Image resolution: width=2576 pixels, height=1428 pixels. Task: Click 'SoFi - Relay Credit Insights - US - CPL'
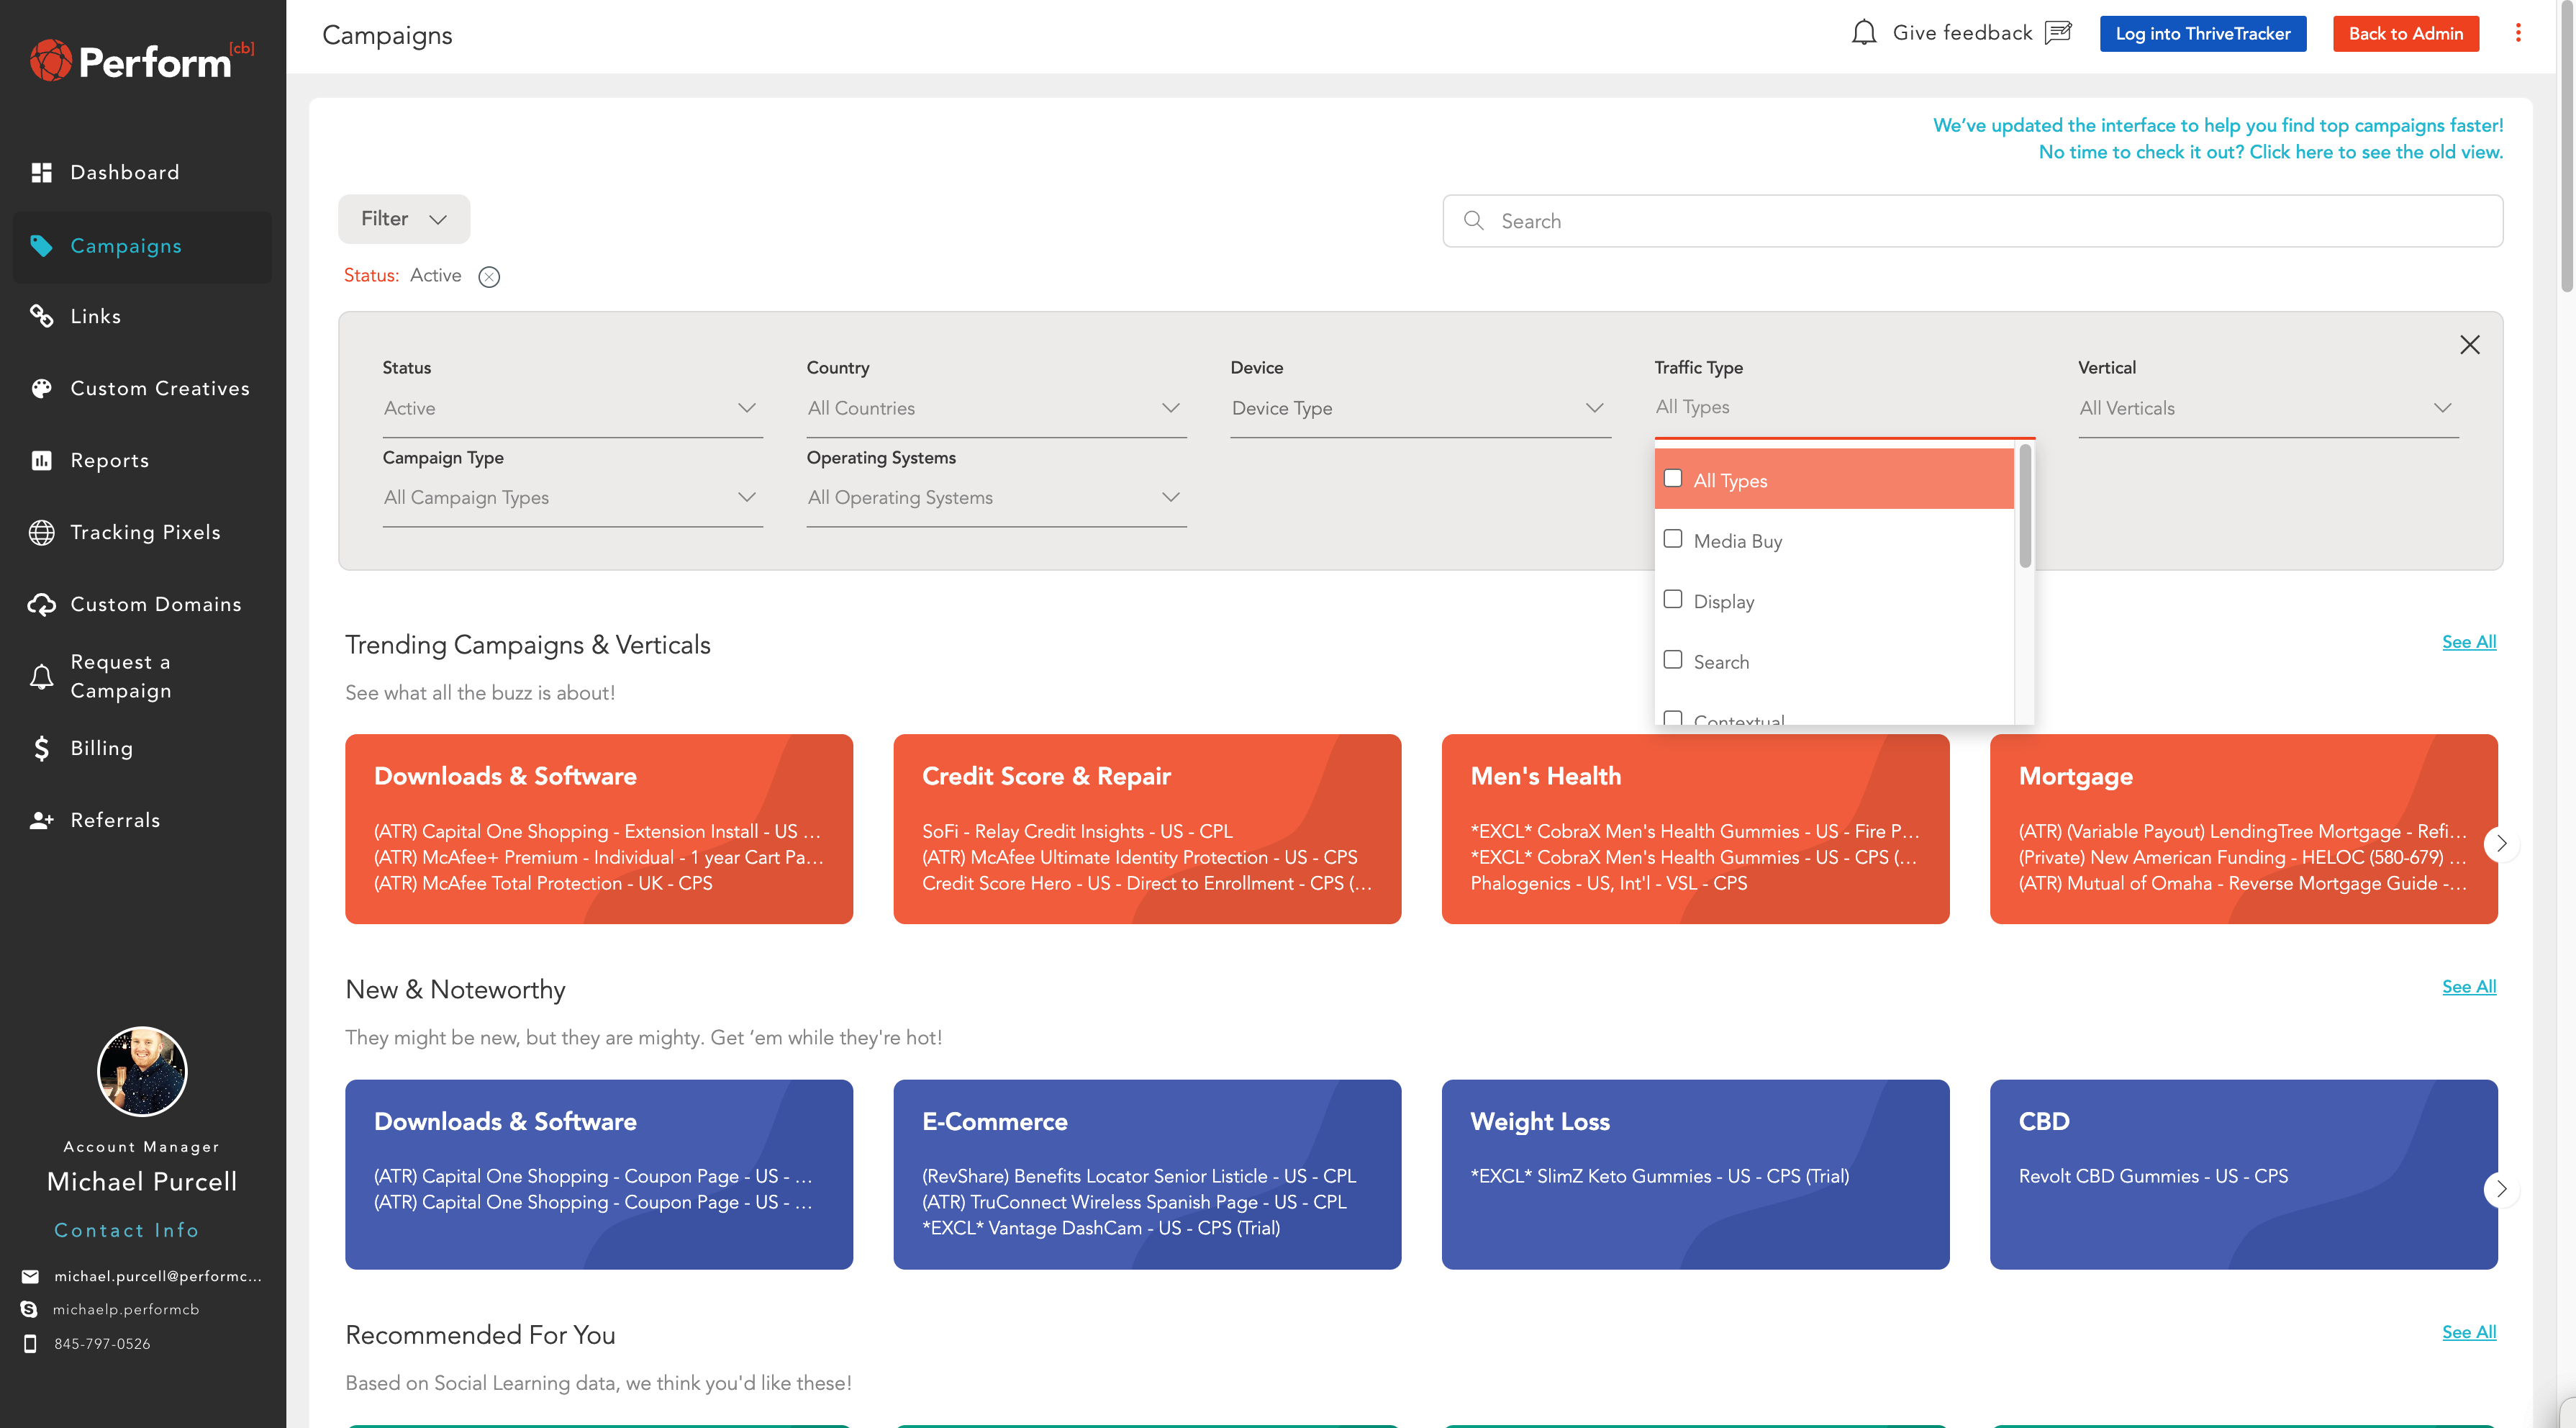1077,831
